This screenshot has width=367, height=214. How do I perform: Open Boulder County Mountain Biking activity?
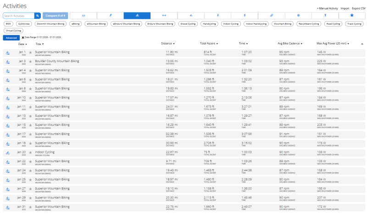pyautogui.click(x=57, y=61)
